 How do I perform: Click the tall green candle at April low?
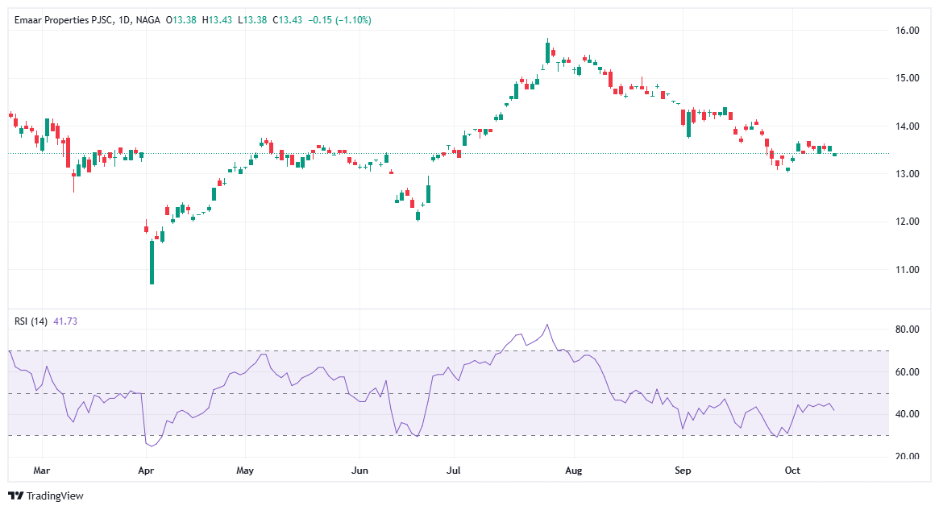(152, 262)
